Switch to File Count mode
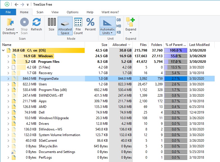 [78, 26]
